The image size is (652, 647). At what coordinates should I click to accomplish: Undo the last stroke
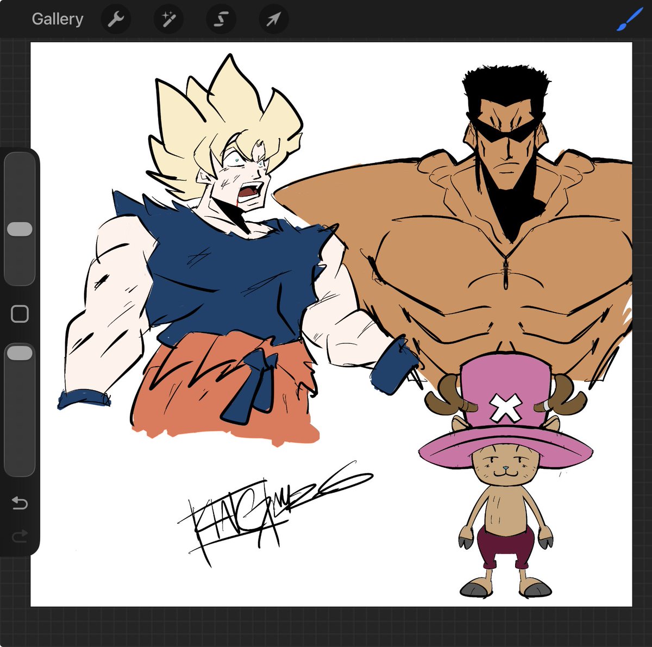coord(20,503)
